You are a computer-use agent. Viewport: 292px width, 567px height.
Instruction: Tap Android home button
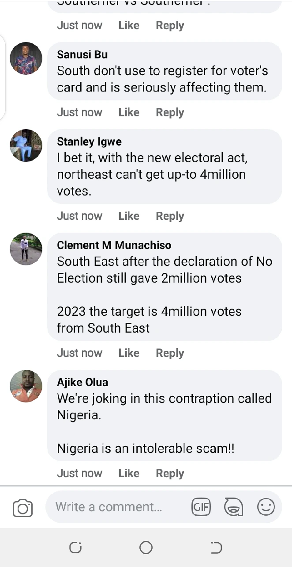(x=146, y=548)
